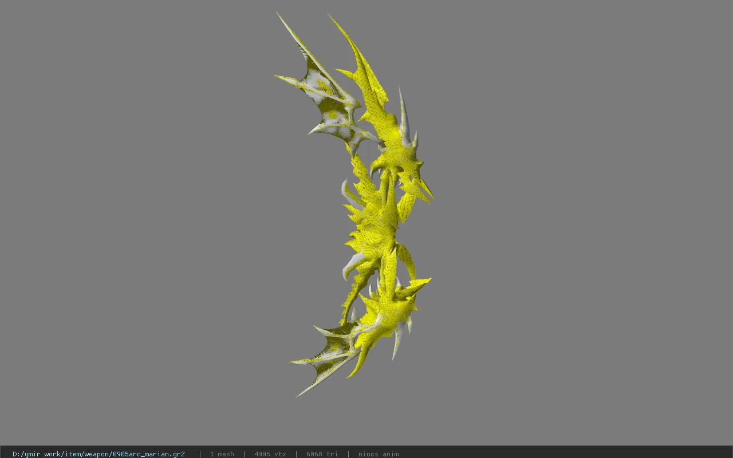733x458 pixels.
Task: Click the 'nincs anim' animation status
Action: tap(379, 454)
